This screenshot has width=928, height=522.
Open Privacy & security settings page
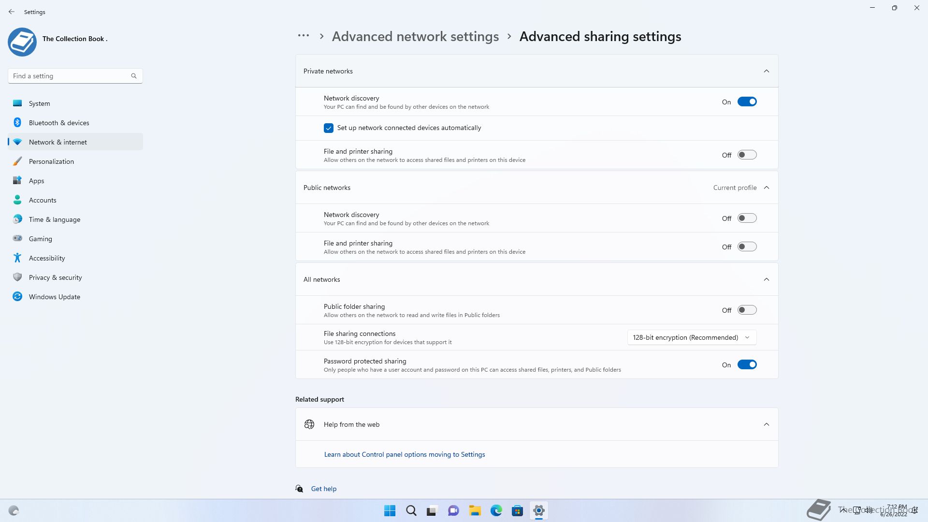pos(55,277)
